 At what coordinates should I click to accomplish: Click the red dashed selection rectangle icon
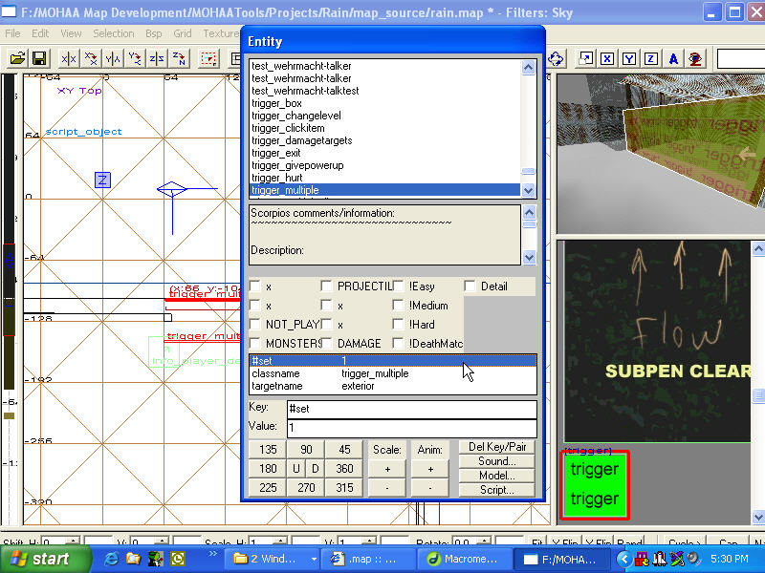(208, 58)
